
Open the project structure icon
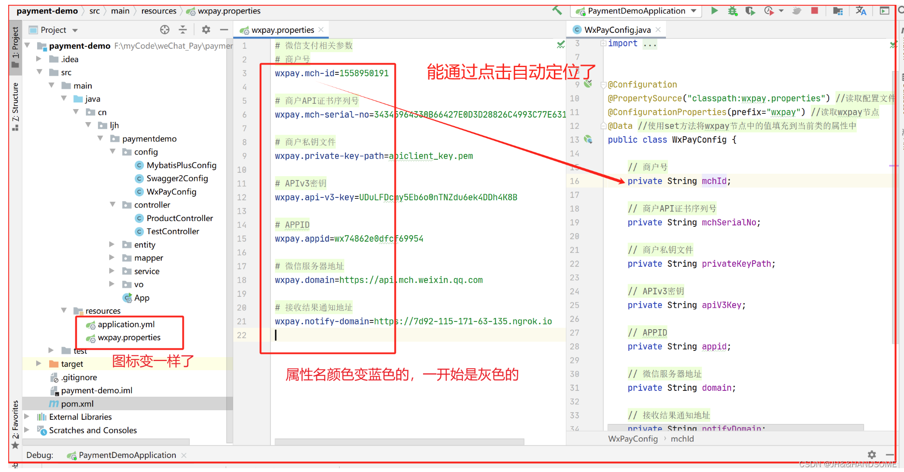coord(838,11)
